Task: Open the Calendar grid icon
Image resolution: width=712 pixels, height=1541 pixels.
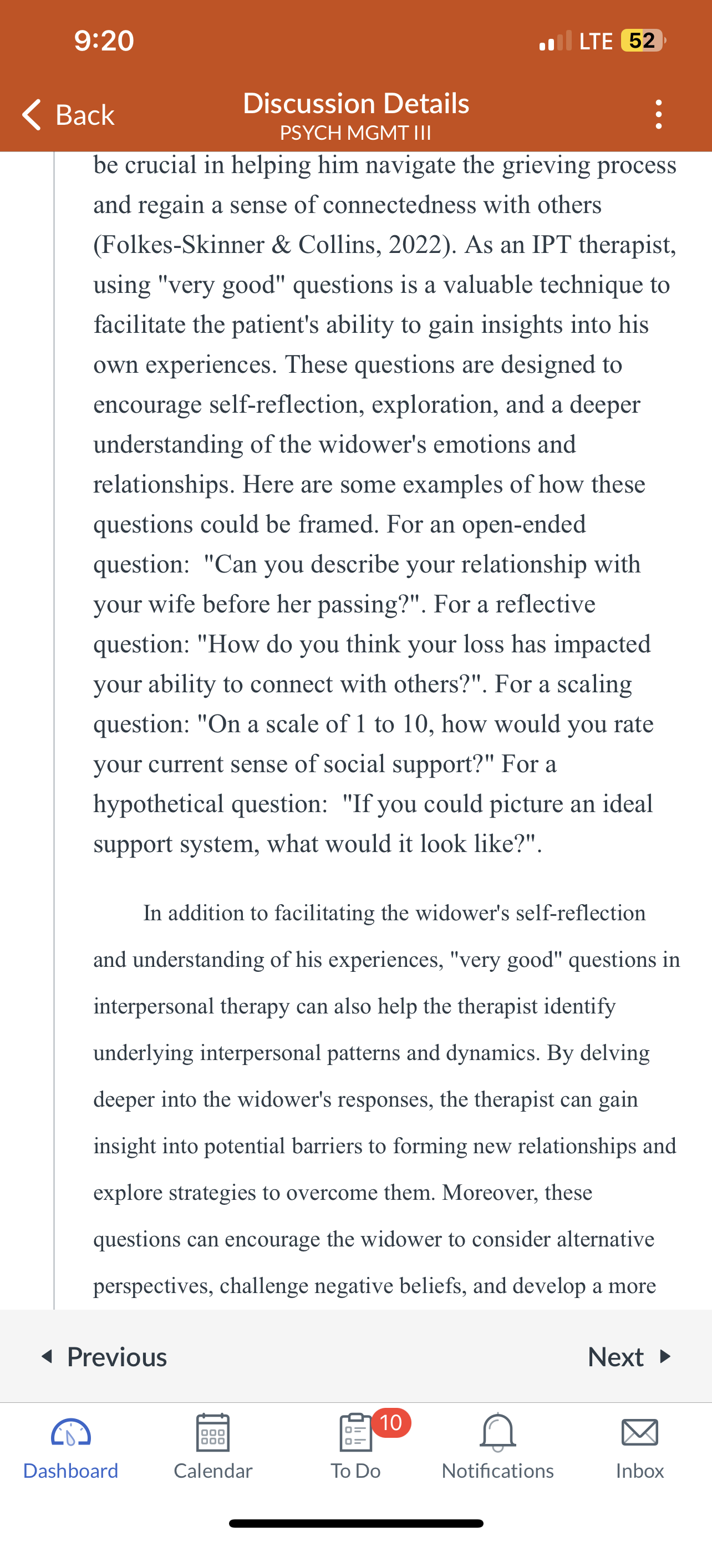Action: pos(213,1433)
